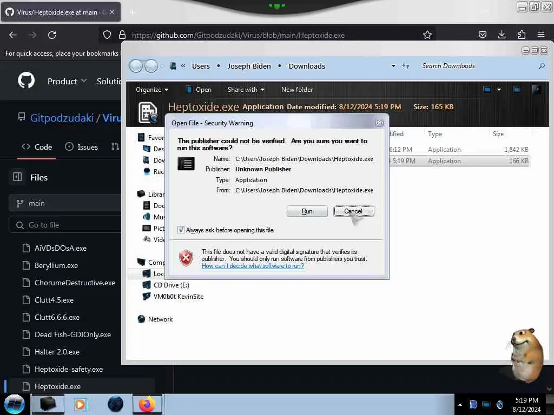Click the Firefox icon on the taskbar

147,404
